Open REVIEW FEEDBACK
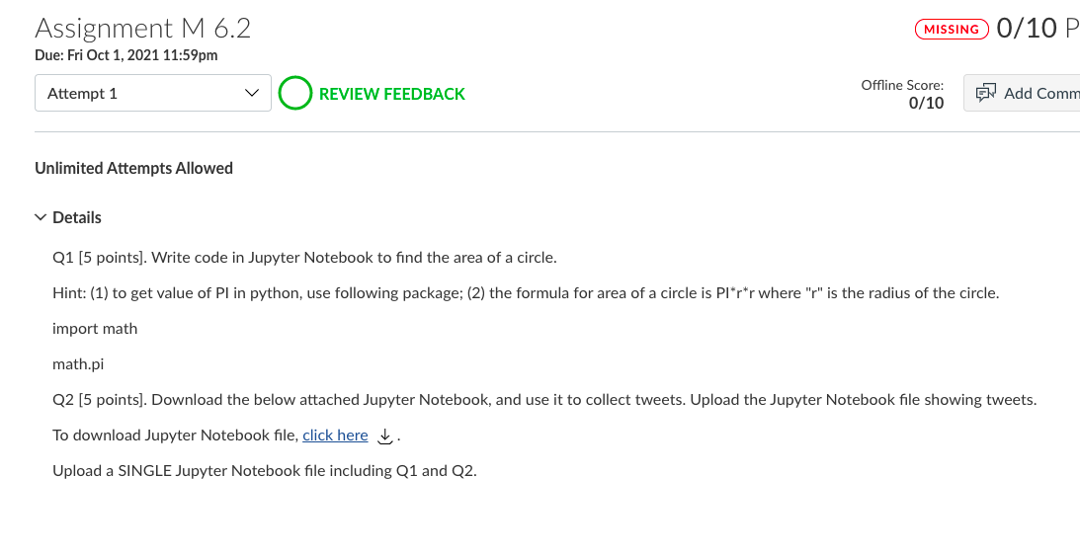 [392, 94]
